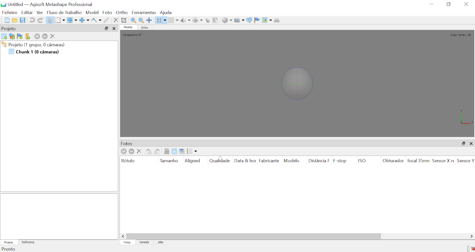Image resolution: width=475 pixels, height=252 pixels.
Task: Activate the Move Object tool
Action: [x=82, y=20]
